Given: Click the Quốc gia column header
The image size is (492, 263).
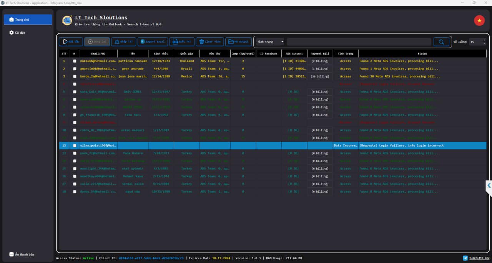Looking at the screenshot, I should [186, 53].
